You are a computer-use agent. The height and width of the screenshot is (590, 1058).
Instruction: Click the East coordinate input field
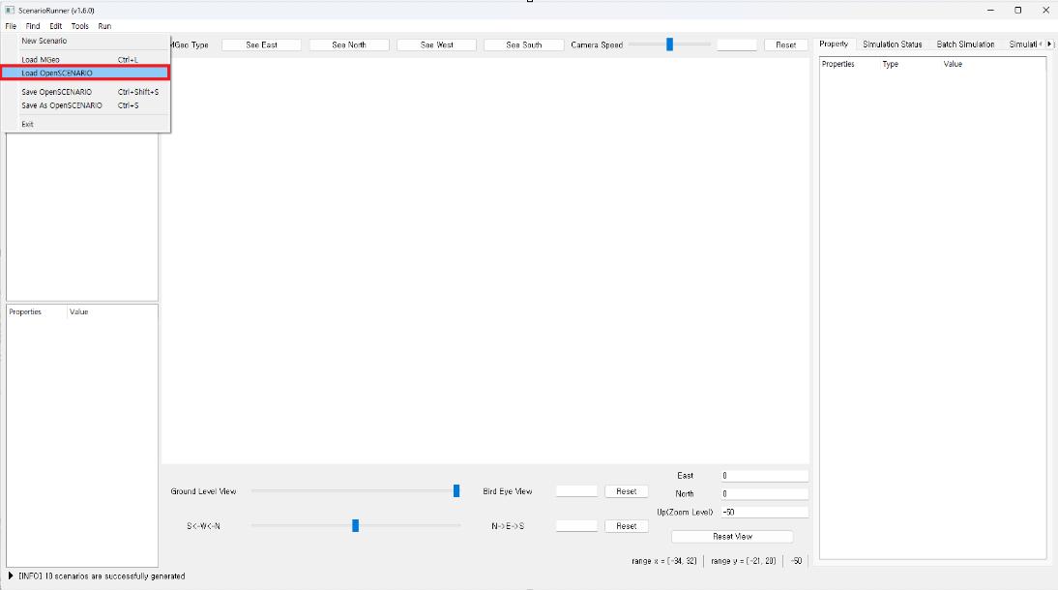coord(763,476)
